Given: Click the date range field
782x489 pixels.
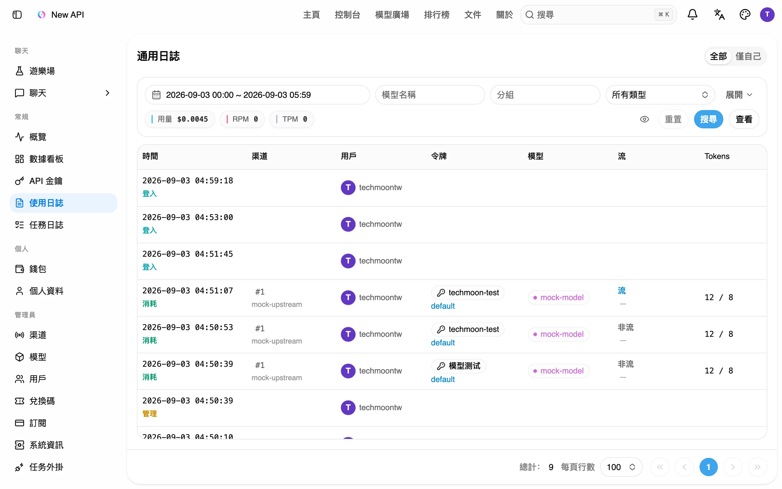Looking at the screenshot, I should point(257,95).
